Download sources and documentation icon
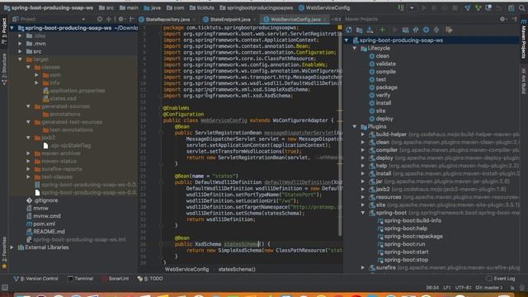 [x=370, y=30]
